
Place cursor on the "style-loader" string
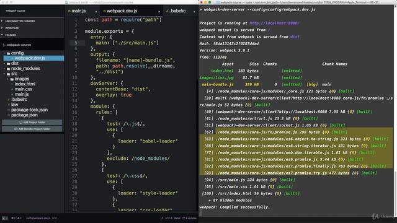[x=159, y=193]
